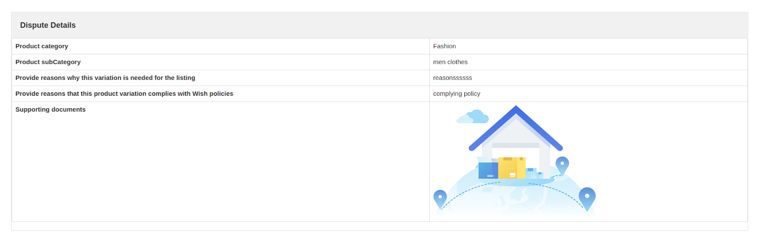This screenshot has height=242, width=770.
Task: Click the Supporting documents label
Action: (51, 110)
